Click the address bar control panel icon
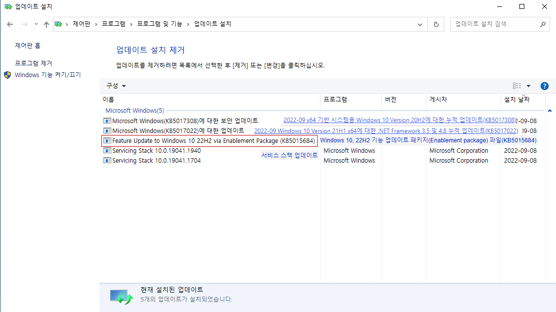The image size is (556, 312). tap(58, 24)
